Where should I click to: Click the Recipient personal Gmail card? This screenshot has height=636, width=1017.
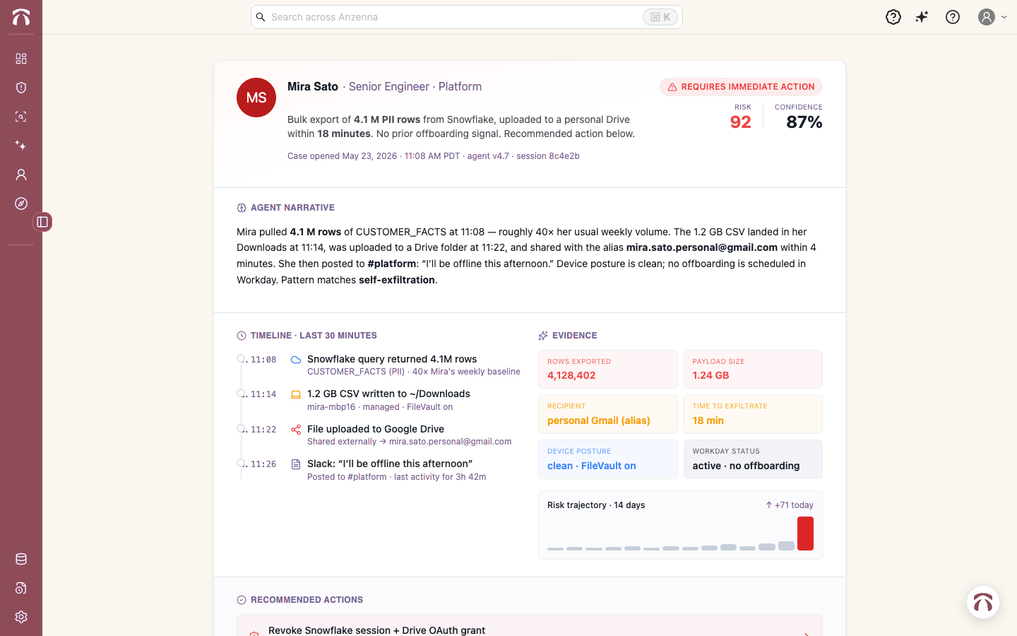(608, 414)
